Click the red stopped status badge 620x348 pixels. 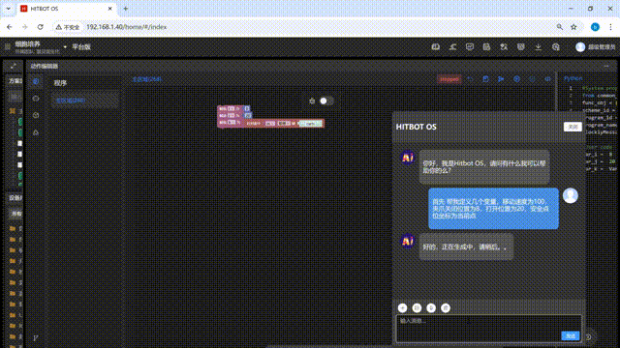pos(449,79)
